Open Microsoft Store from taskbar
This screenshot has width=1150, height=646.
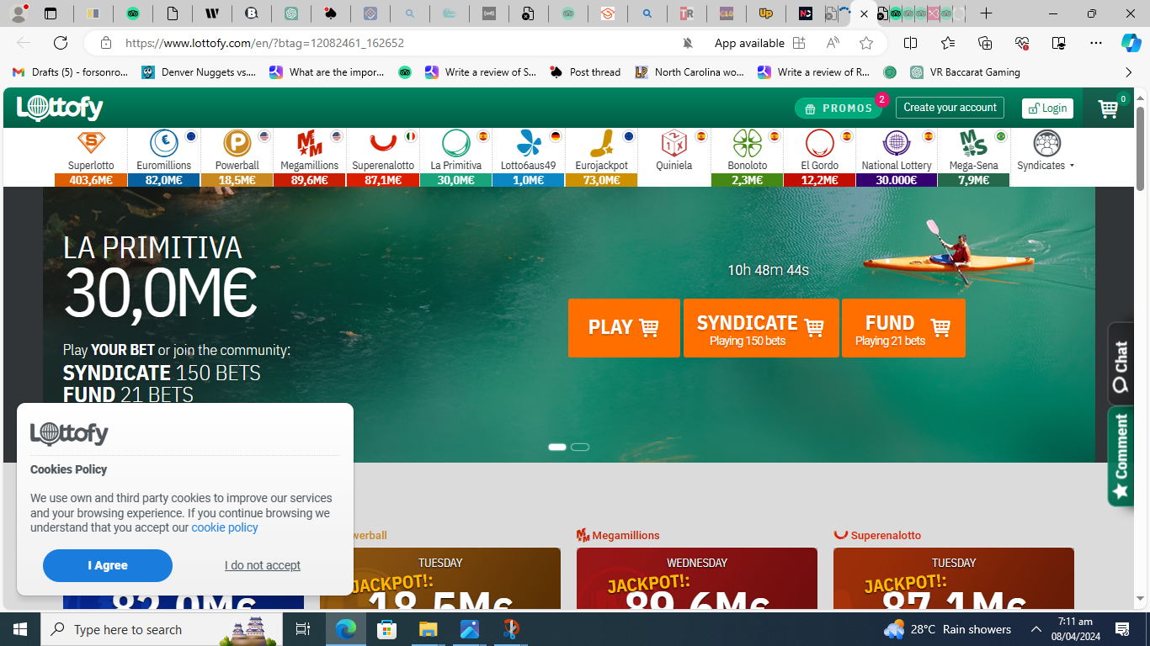pos(386,629)
